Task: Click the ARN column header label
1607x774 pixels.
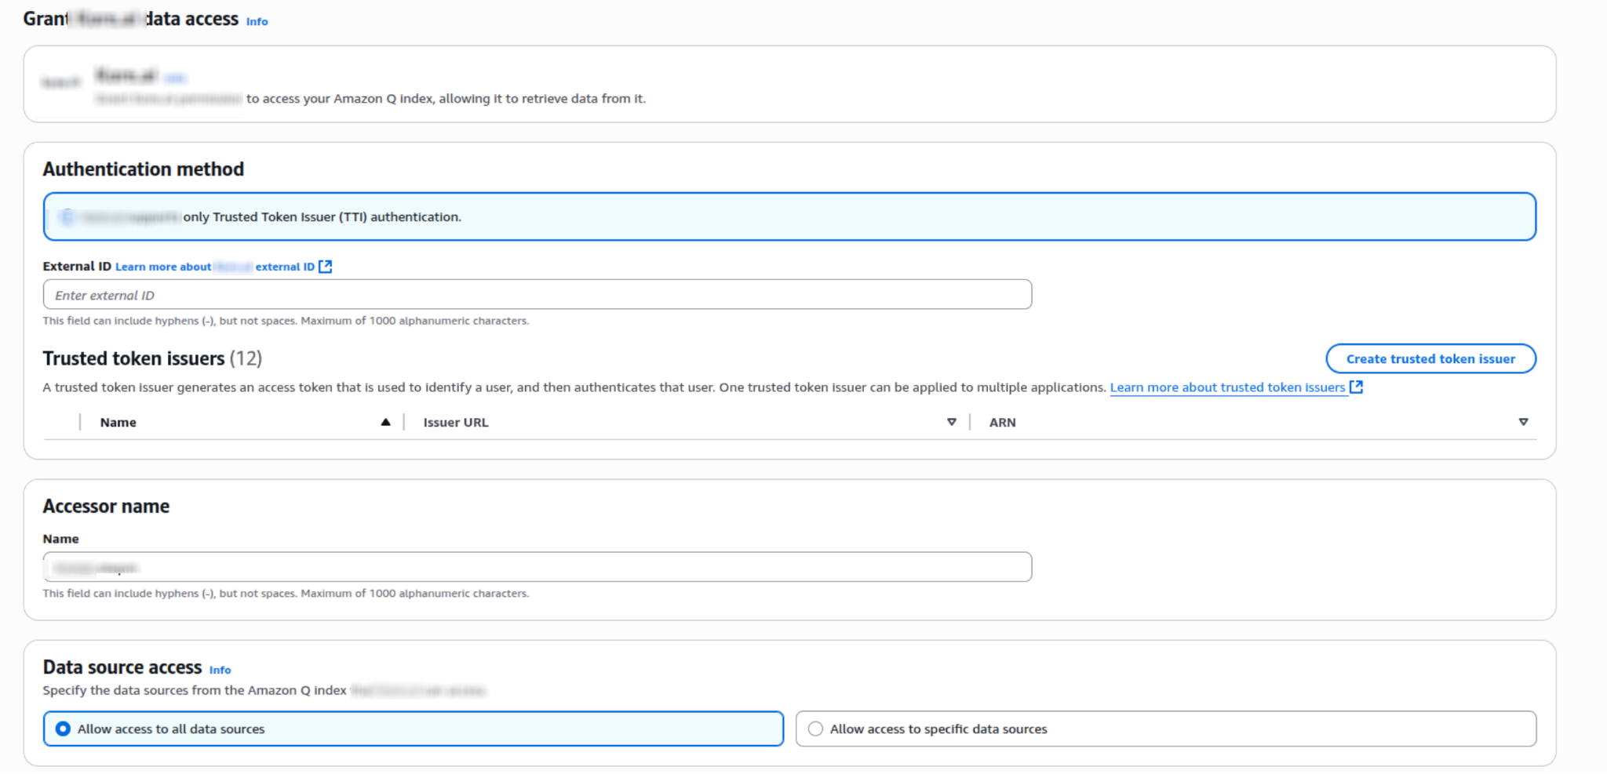Action: [x=1002, y=423]
